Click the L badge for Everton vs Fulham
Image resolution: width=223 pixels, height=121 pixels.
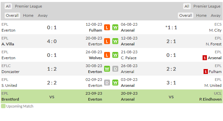tap(107, 27)
